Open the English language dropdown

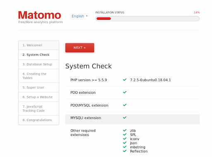click(x=79, y=16)
